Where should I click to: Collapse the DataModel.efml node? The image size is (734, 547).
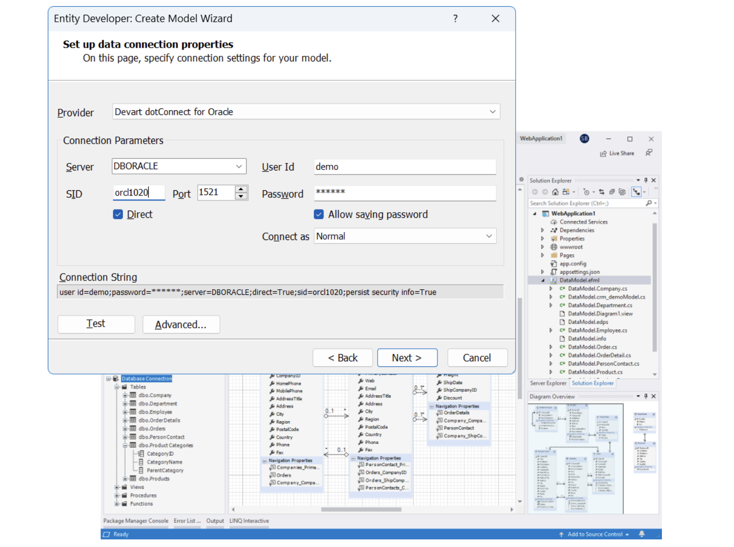pos(543,280)
